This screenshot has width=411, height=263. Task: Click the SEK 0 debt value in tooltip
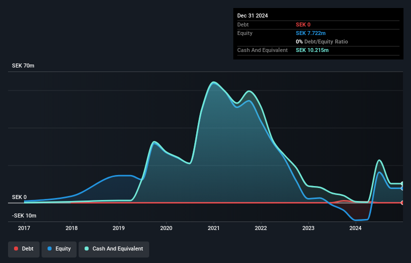click(303, 24)
